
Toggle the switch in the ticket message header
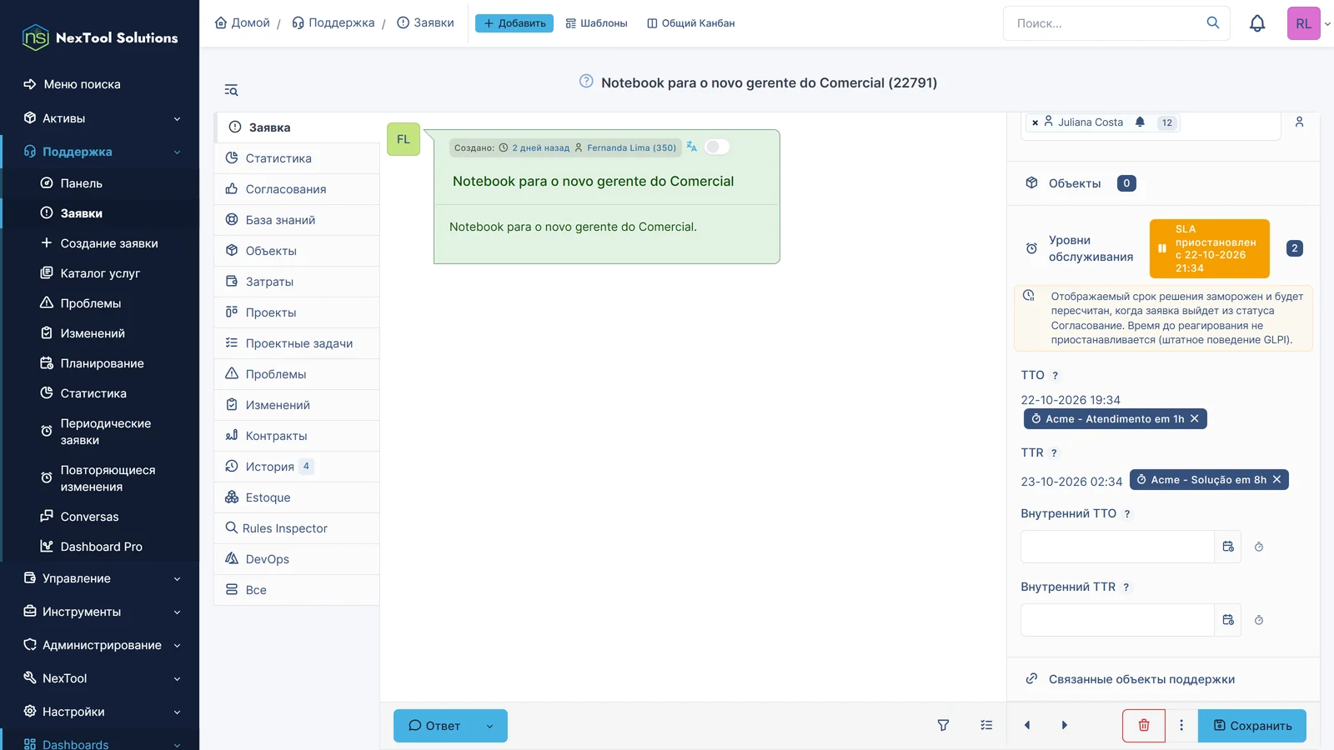coord(716,147)
